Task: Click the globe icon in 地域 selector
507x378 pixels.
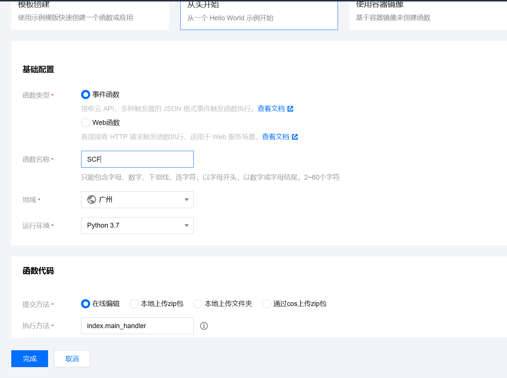Action: point(92,199)
